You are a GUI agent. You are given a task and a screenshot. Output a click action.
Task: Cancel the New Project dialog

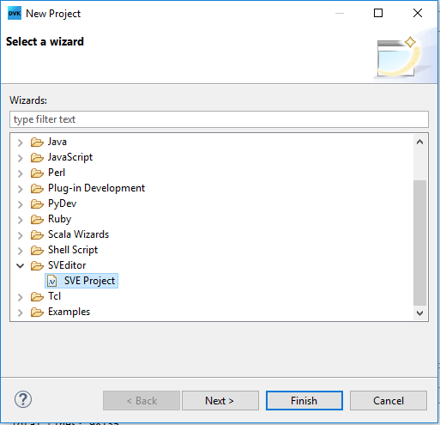(389, 401)
